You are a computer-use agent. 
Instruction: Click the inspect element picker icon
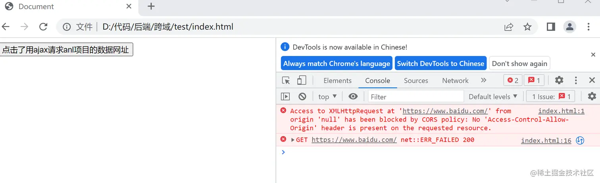point(286,80)
